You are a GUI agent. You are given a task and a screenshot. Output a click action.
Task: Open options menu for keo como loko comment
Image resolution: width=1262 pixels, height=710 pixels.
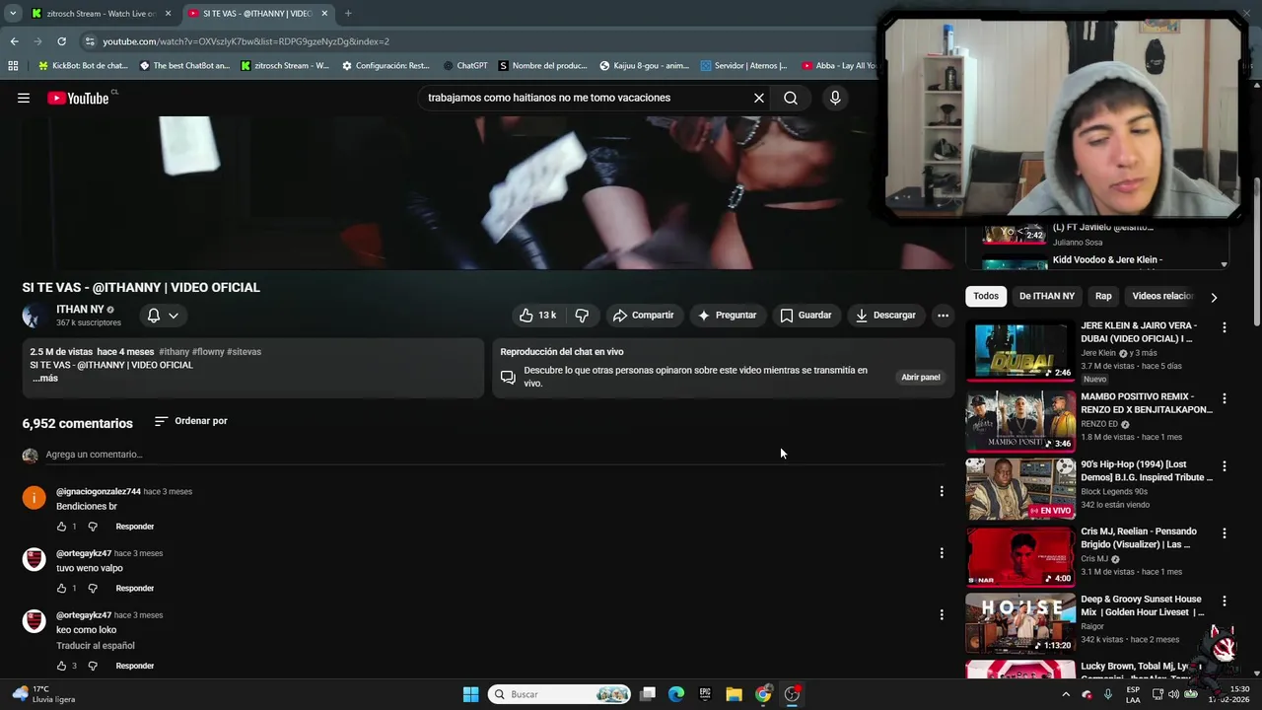[x=942, y=614]
